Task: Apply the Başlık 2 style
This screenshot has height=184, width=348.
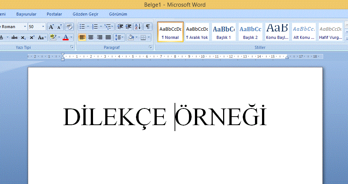Action: click(x=251, y=32)
